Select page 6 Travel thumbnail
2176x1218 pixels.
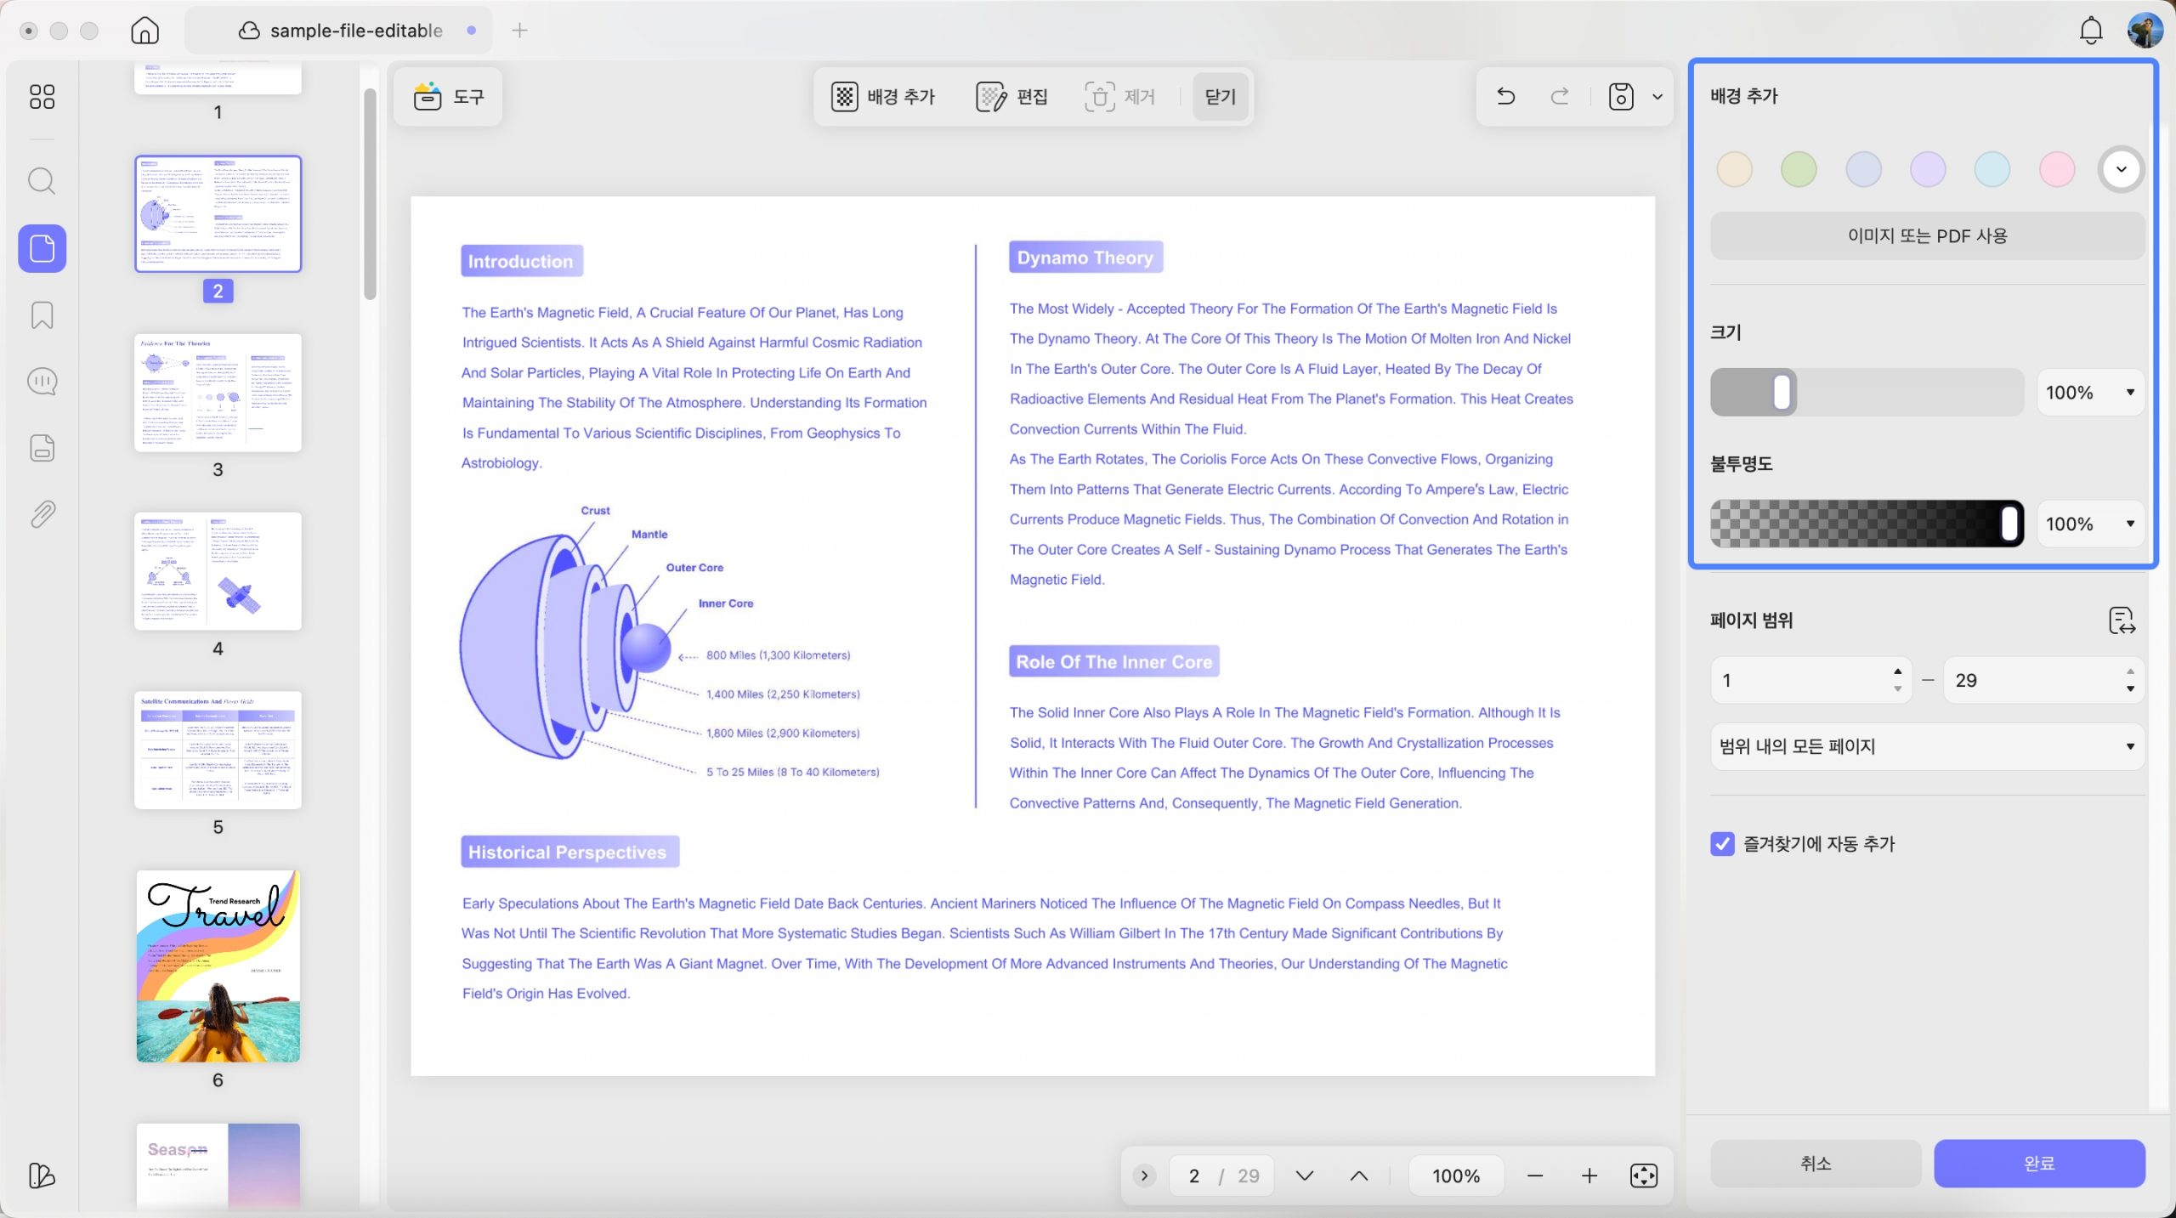click(218, 966)
